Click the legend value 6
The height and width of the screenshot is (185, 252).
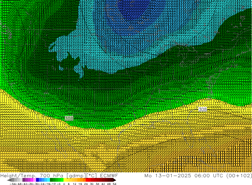point(69,184)
